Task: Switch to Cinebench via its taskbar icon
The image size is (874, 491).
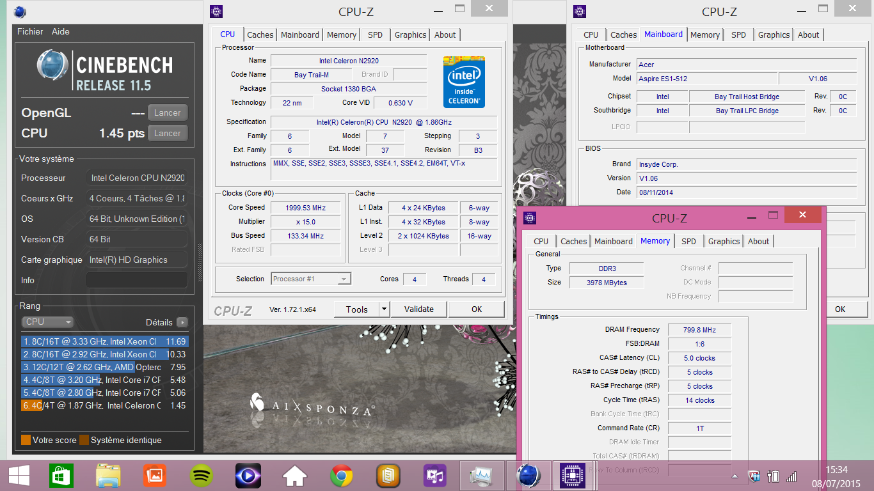Action: [528, 476]
